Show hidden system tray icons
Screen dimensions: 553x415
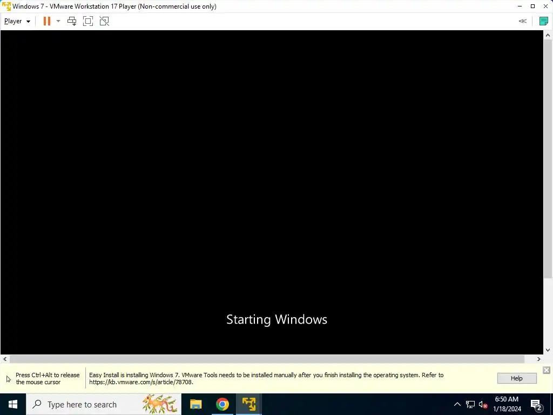tap(457, 404)
